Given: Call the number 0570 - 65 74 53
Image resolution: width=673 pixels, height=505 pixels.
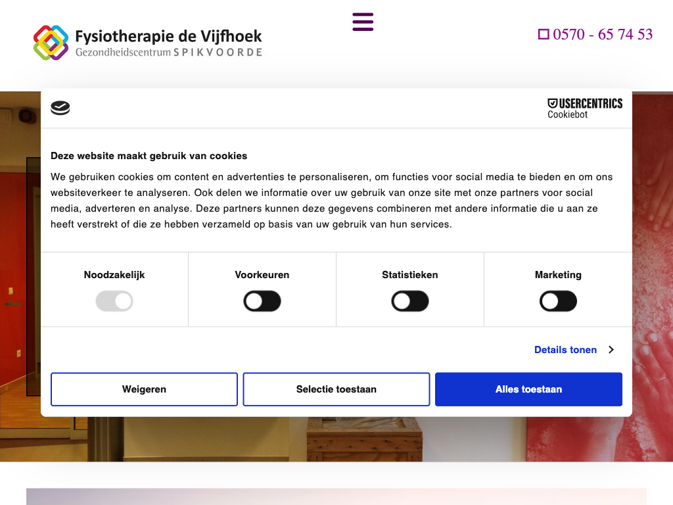Looking at the screenshot, I should [x=603, y=34].
